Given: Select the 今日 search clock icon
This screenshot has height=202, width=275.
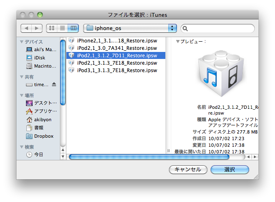Looking at the screenshot, I should tap(29, 155).
